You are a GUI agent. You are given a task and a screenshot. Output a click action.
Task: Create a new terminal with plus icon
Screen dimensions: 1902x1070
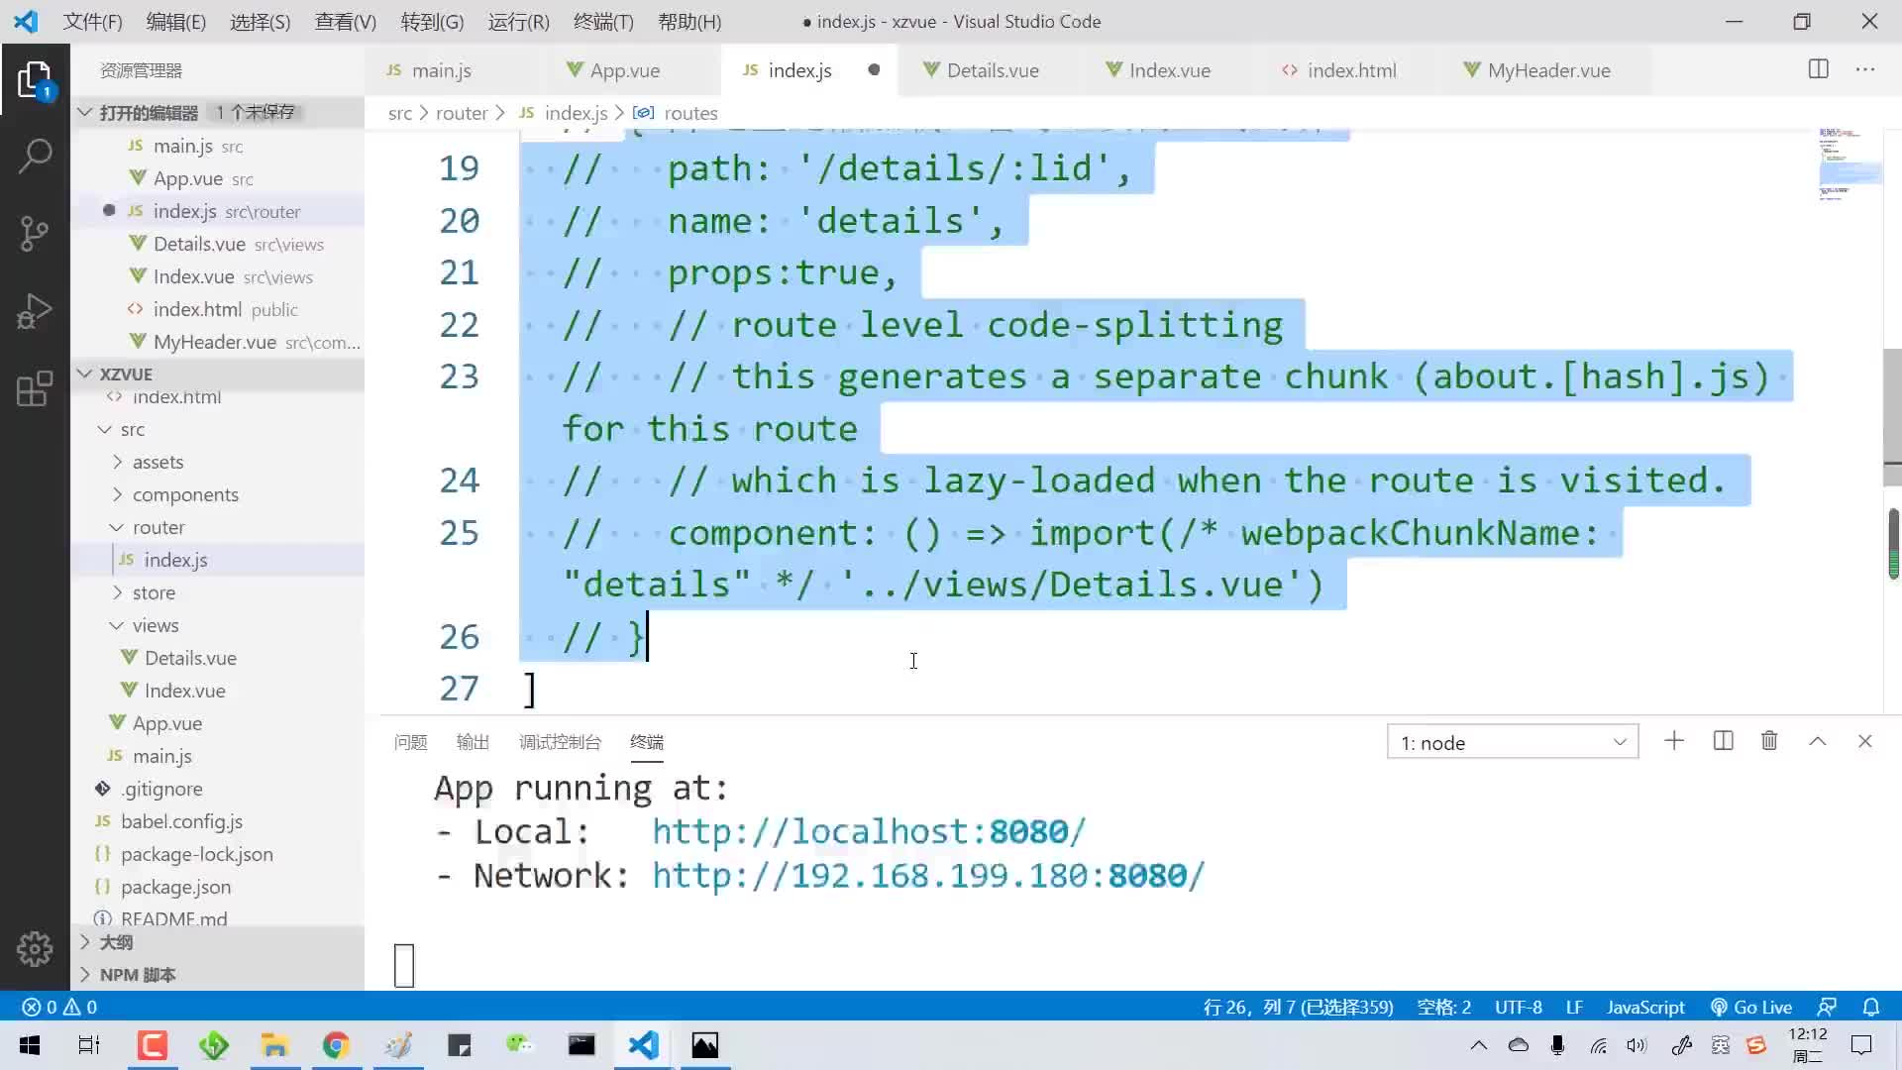tap(1674, 741)
